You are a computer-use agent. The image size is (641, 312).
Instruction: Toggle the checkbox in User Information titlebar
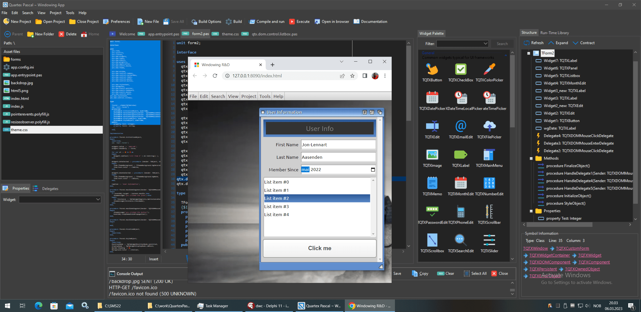point(263,112)
